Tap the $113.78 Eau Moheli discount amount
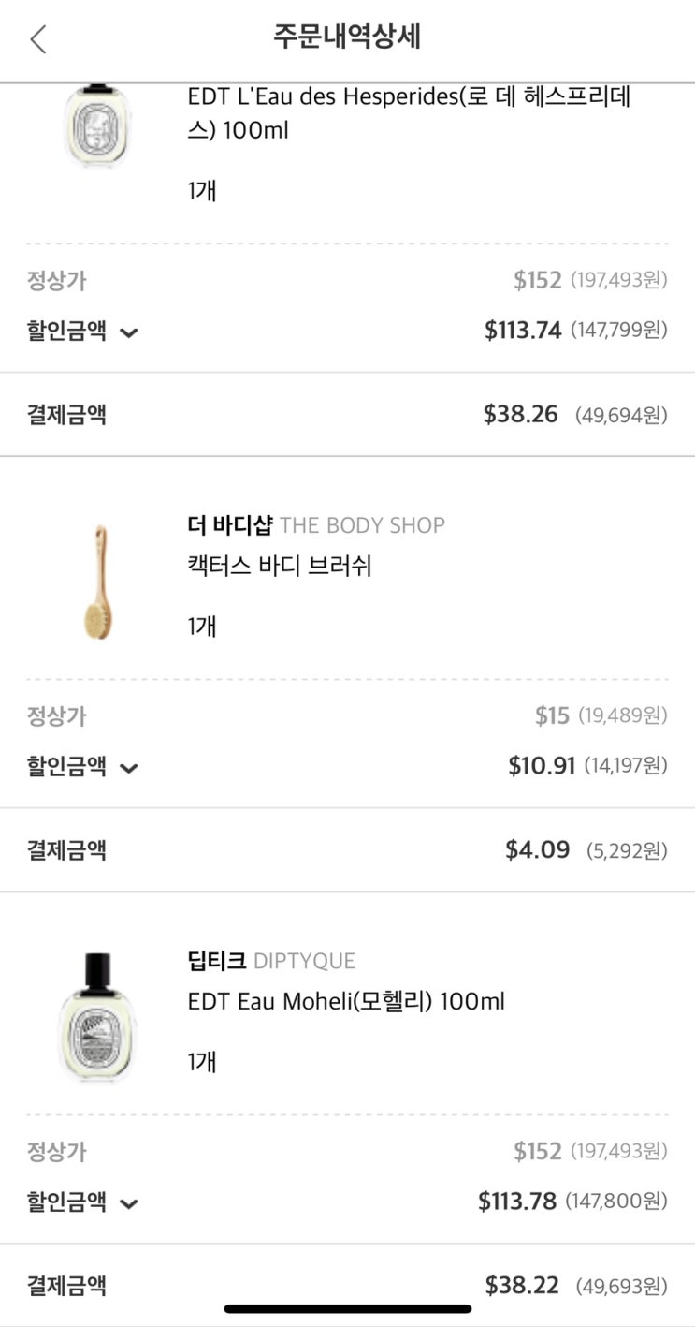This screenshot has height=1327, width=695. point(517,1201)
